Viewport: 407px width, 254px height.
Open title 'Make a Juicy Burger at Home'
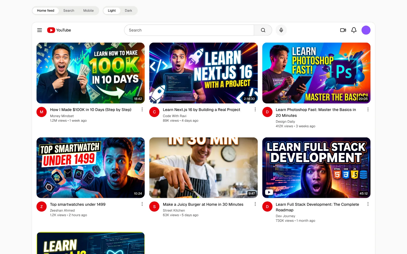click(x=203, y=204)
